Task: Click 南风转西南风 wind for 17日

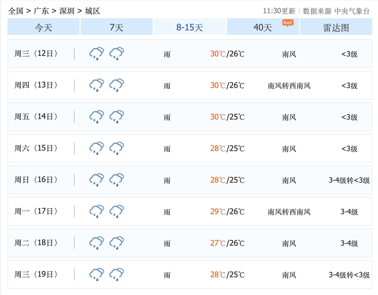Action: point(289,212)
